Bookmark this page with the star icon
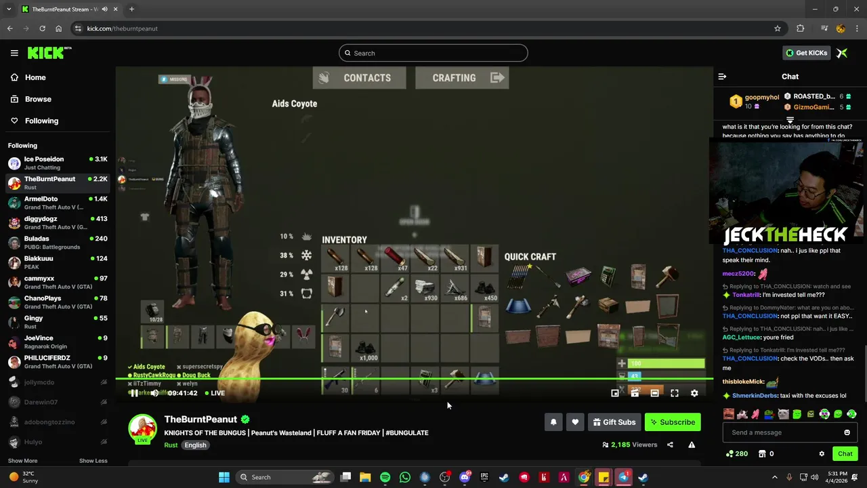867x488 pixels. pyautogui.click(x=778, y=28)
